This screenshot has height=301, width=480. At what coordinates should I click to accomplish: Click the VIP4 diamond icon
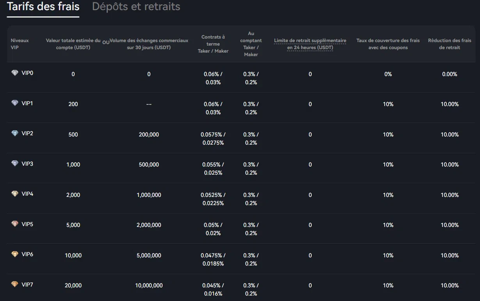[x=15, y=194]
